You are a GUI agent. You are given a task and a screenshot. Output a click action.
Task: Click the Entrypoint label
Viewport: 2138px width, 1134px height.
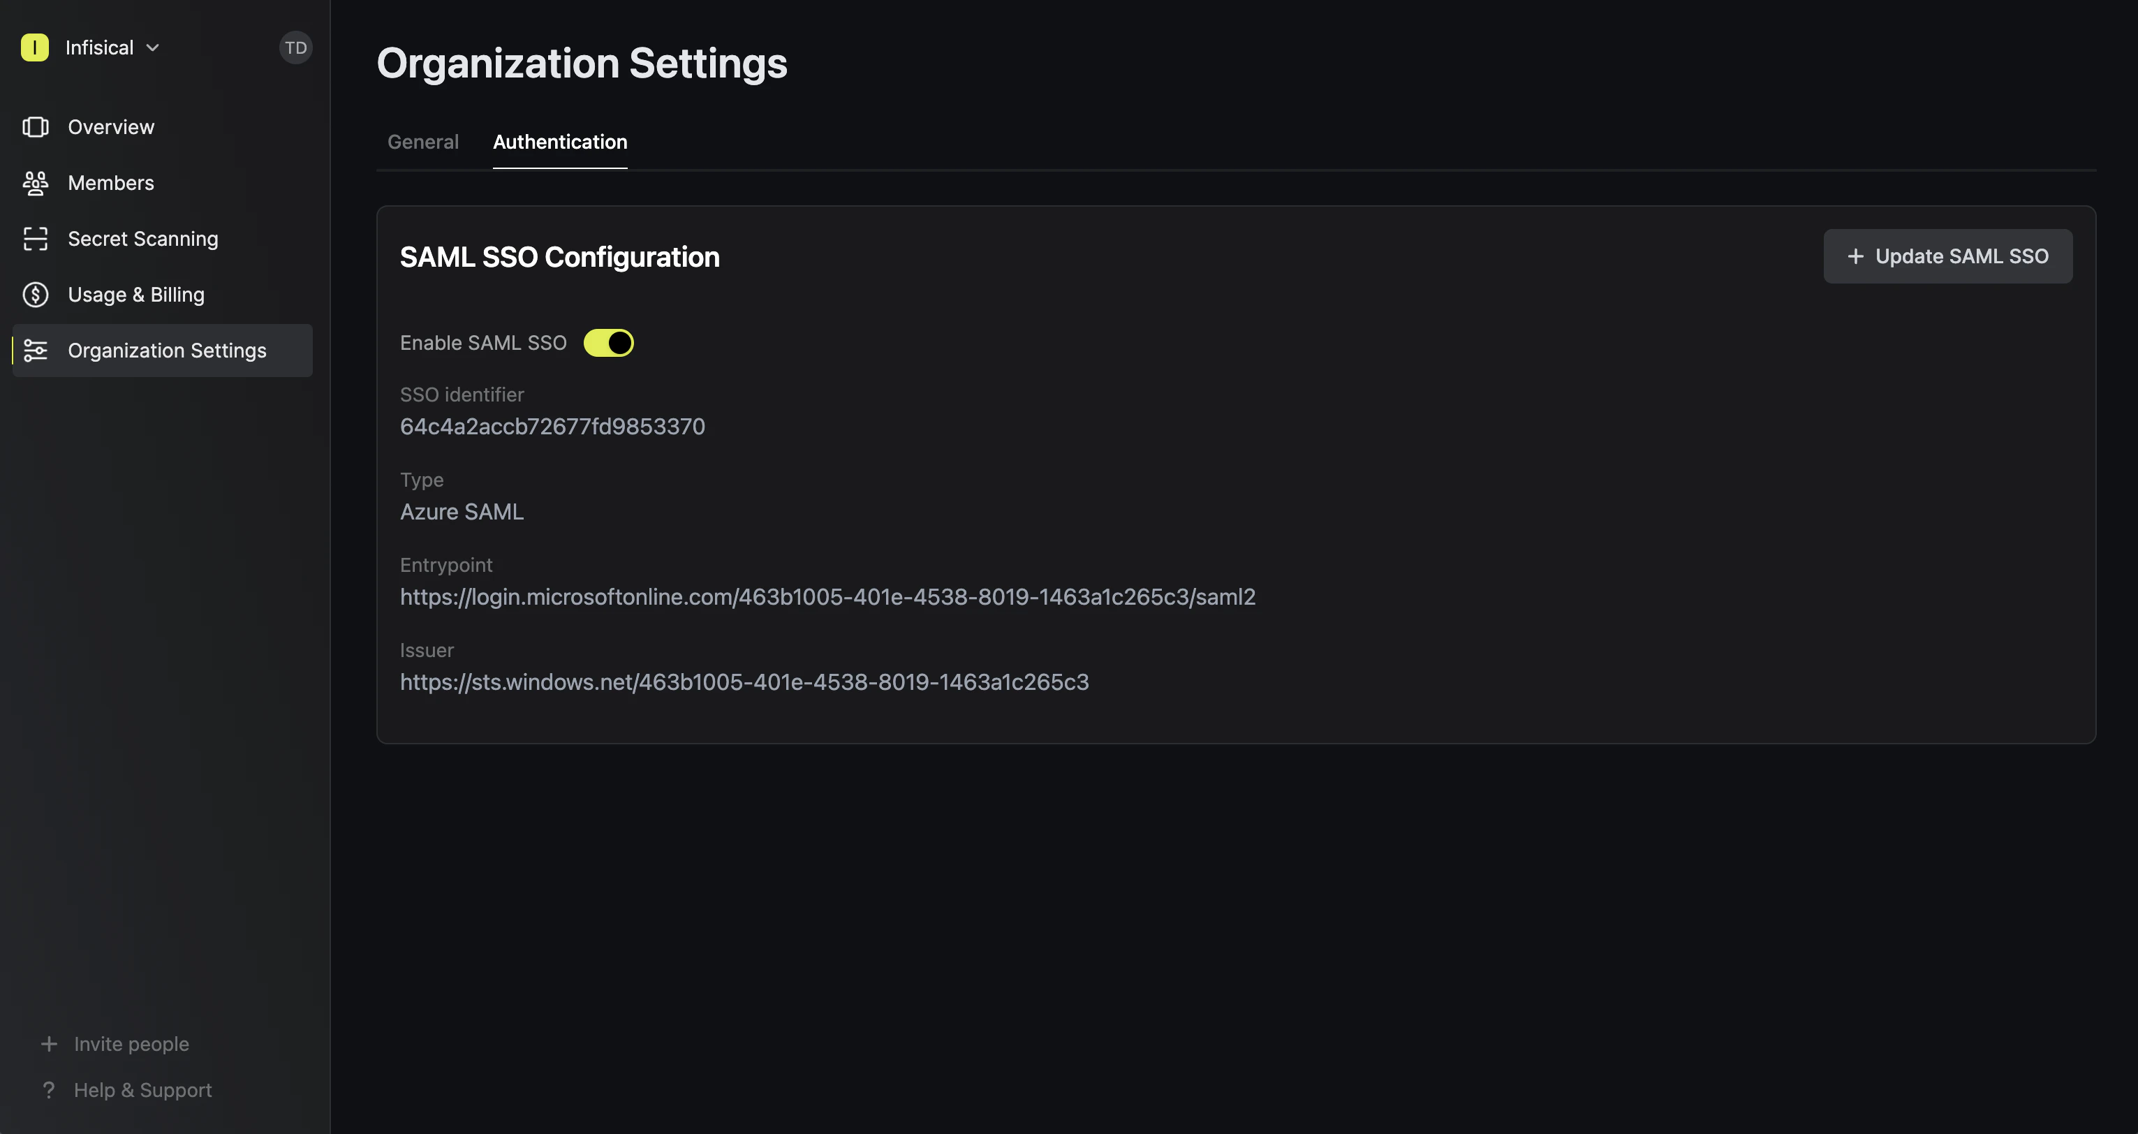445,566
